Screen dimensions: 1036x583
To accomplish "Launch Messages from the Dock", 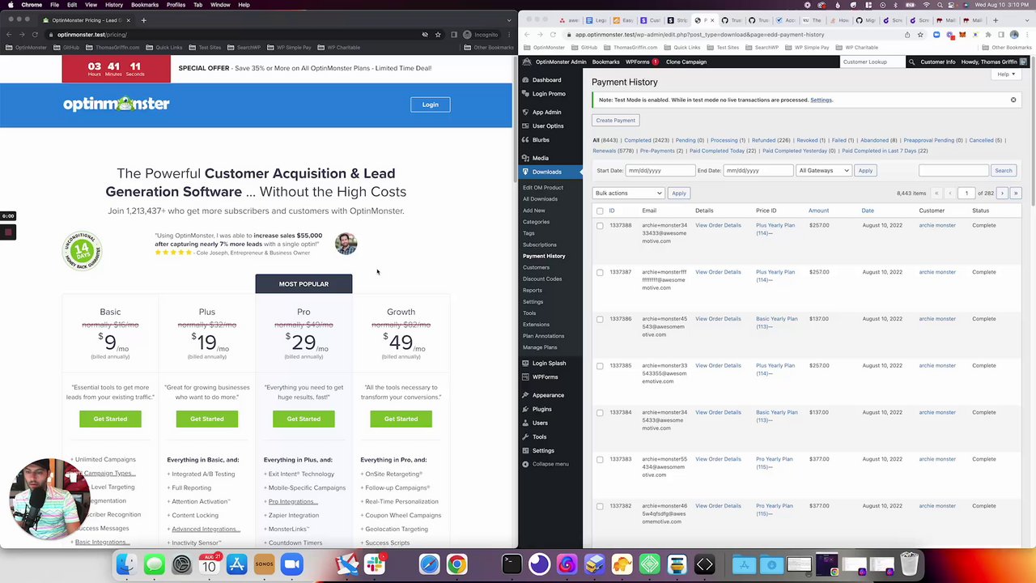I will pos(154,564).
